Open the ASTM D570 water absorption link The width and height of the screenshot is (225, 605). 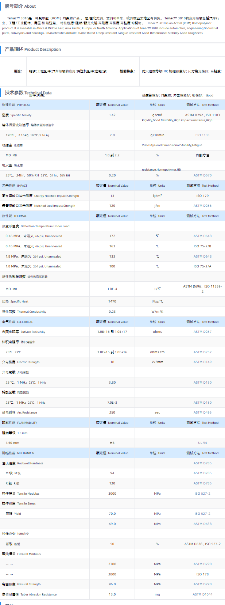click(x=202, y=175)
